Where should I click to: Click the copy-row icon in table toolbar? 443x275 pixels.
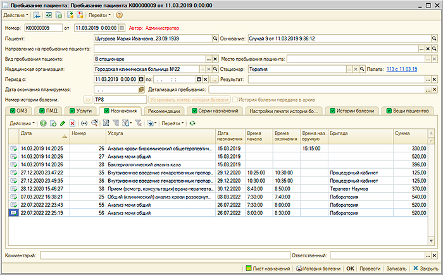tap(53, 123)
